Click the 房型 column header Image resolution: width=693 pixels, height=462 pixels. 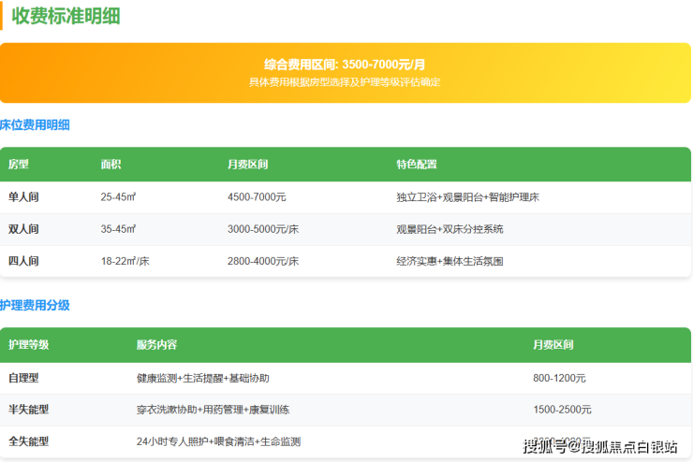(19, 165)
